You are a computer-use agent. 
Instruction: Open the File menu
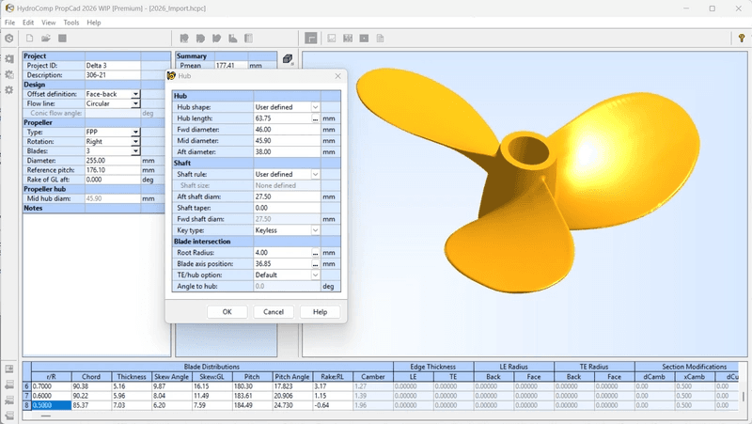click(x=9, y=23)
